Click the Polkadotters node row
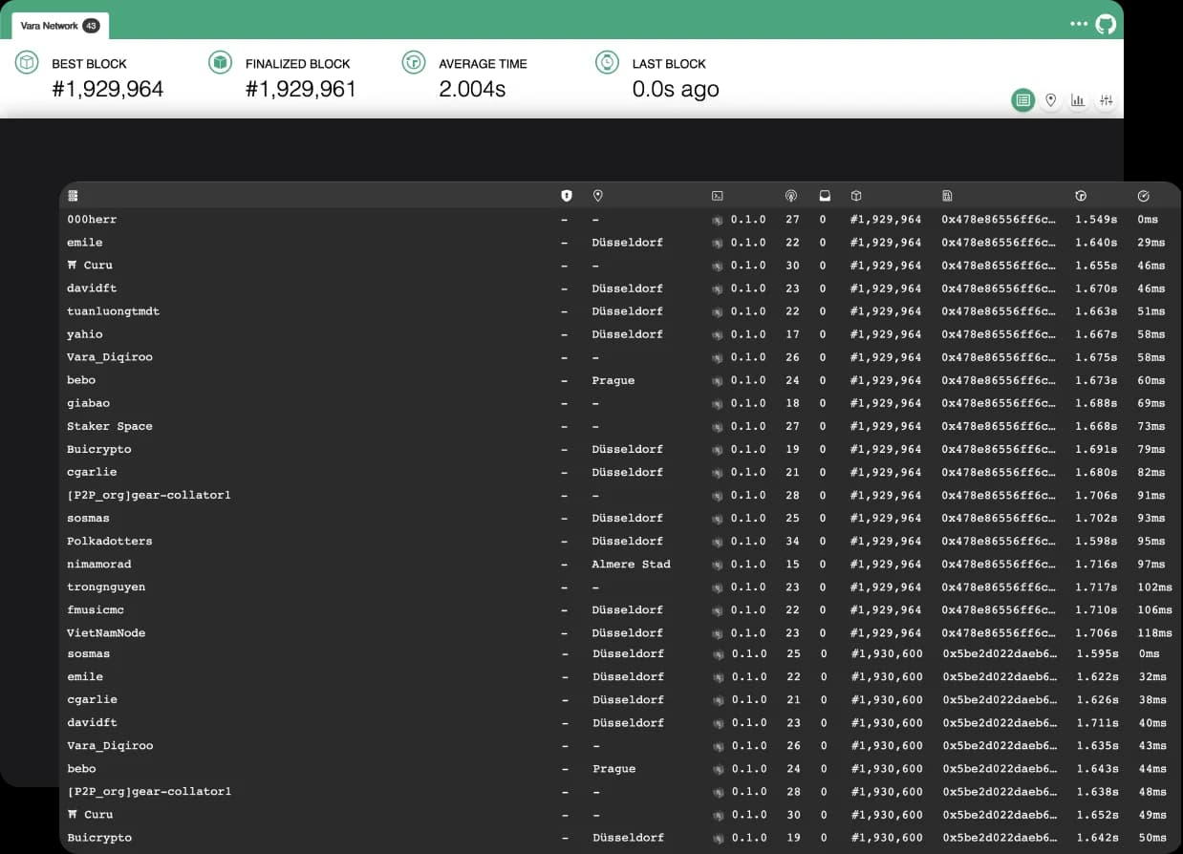The image size is (1183, 854). [x=109, y=542]
